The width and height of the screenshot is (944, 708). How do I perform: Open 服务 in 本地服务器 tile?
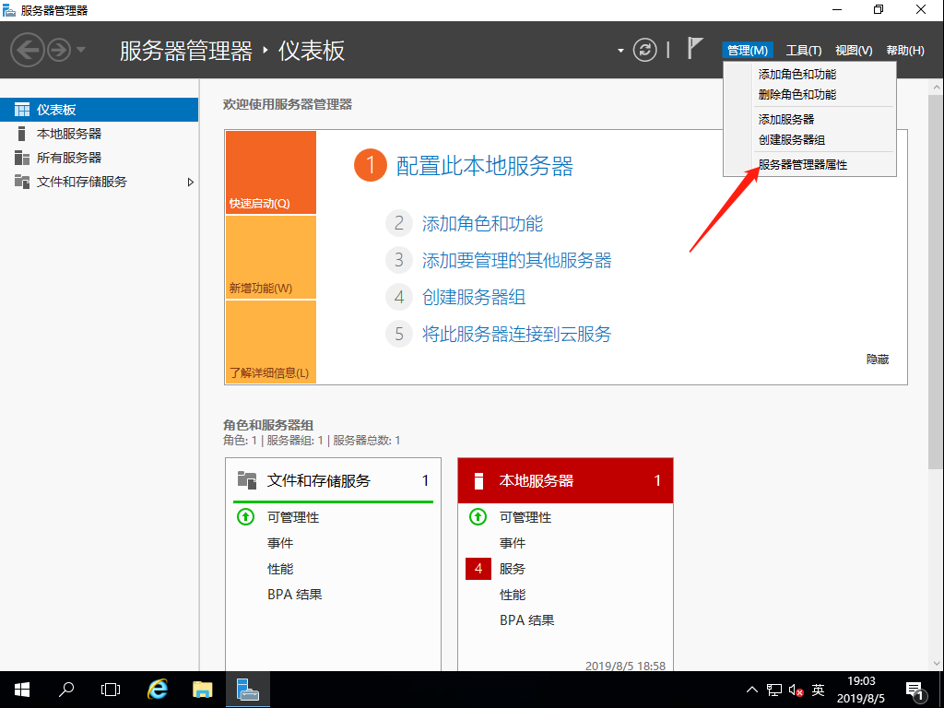(513, 569)
